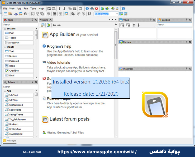Click the blue info (about) icon in the toolbar
The width and height of the screenshot is (195, 157).
click(123, 9)
